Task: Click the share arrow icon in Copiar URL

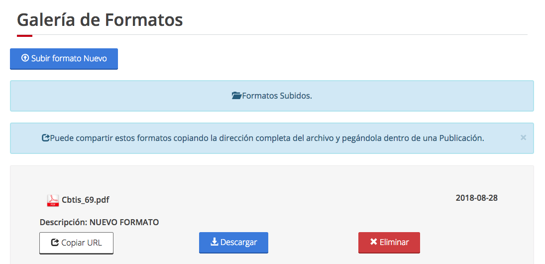Action: pyautogui.click(x=55, y=243)
